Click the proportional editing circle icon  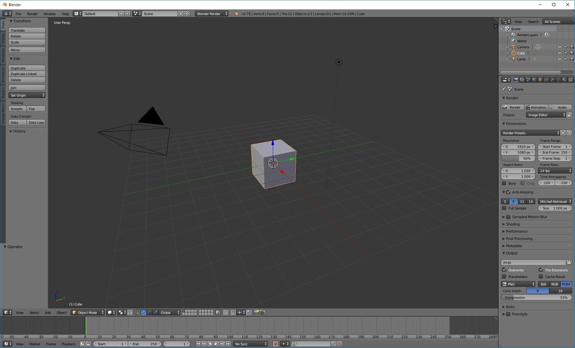click(x=225, y=313)
